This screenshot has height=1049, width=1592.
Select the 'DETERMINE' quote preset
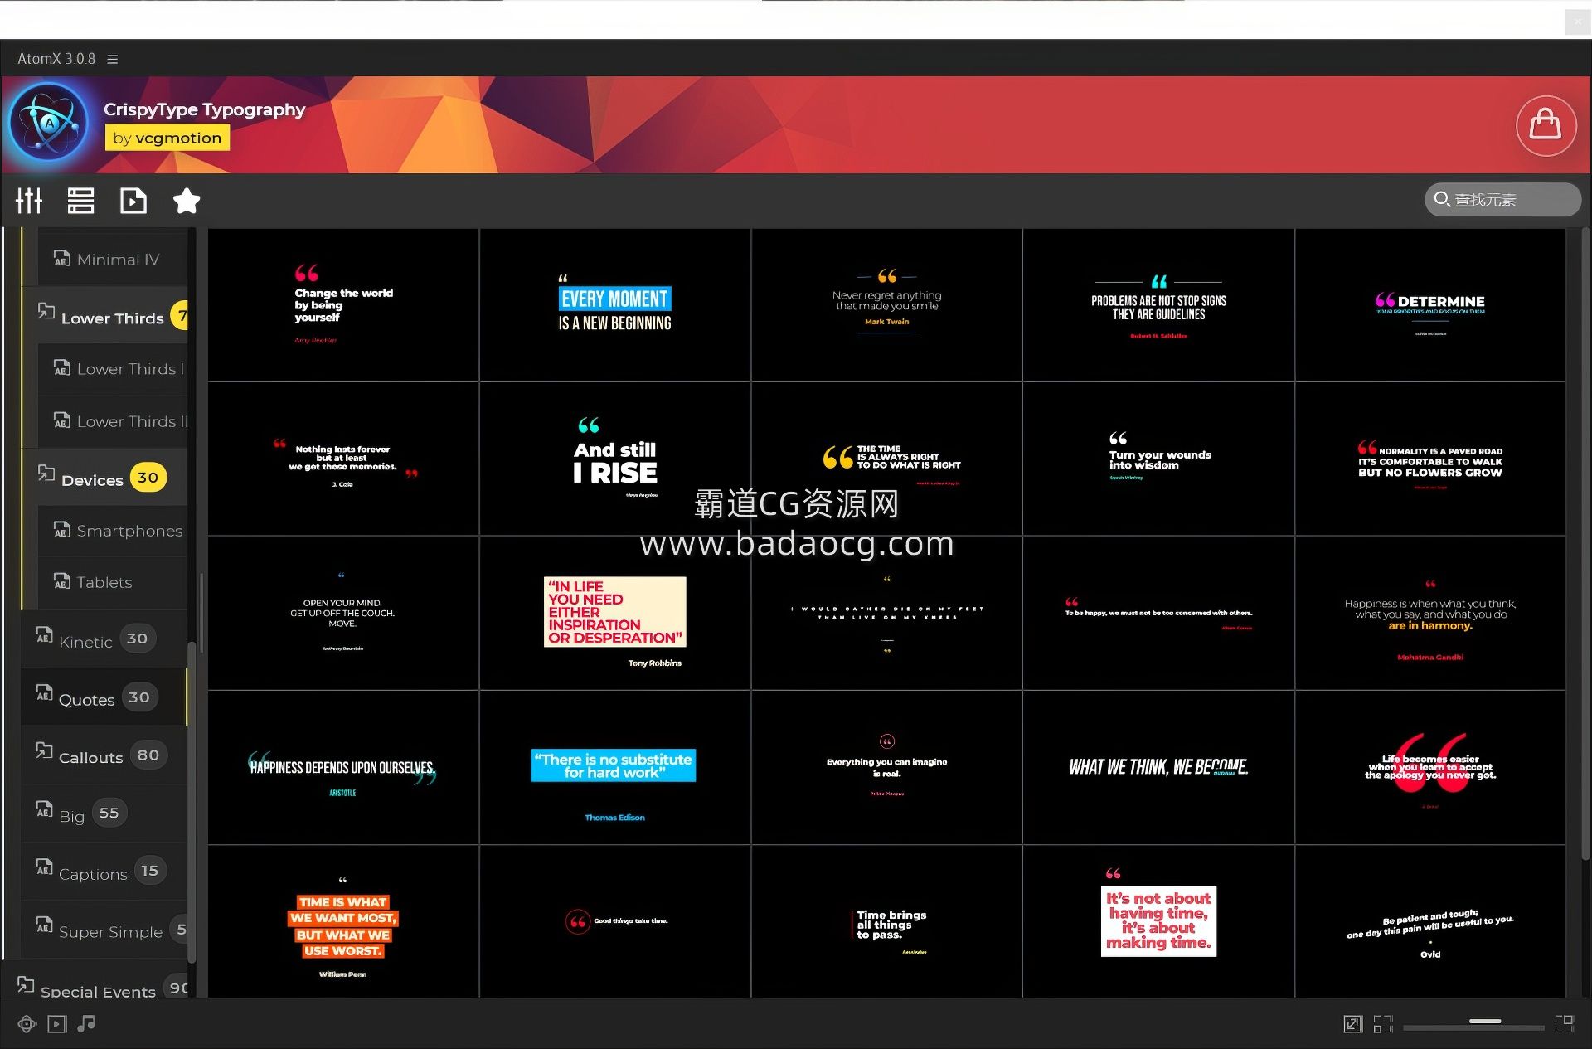pyautogui.click(x=1430, y=305)
